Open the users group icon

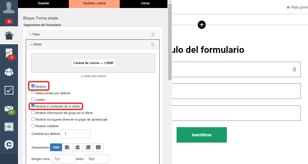coord(9,72)
